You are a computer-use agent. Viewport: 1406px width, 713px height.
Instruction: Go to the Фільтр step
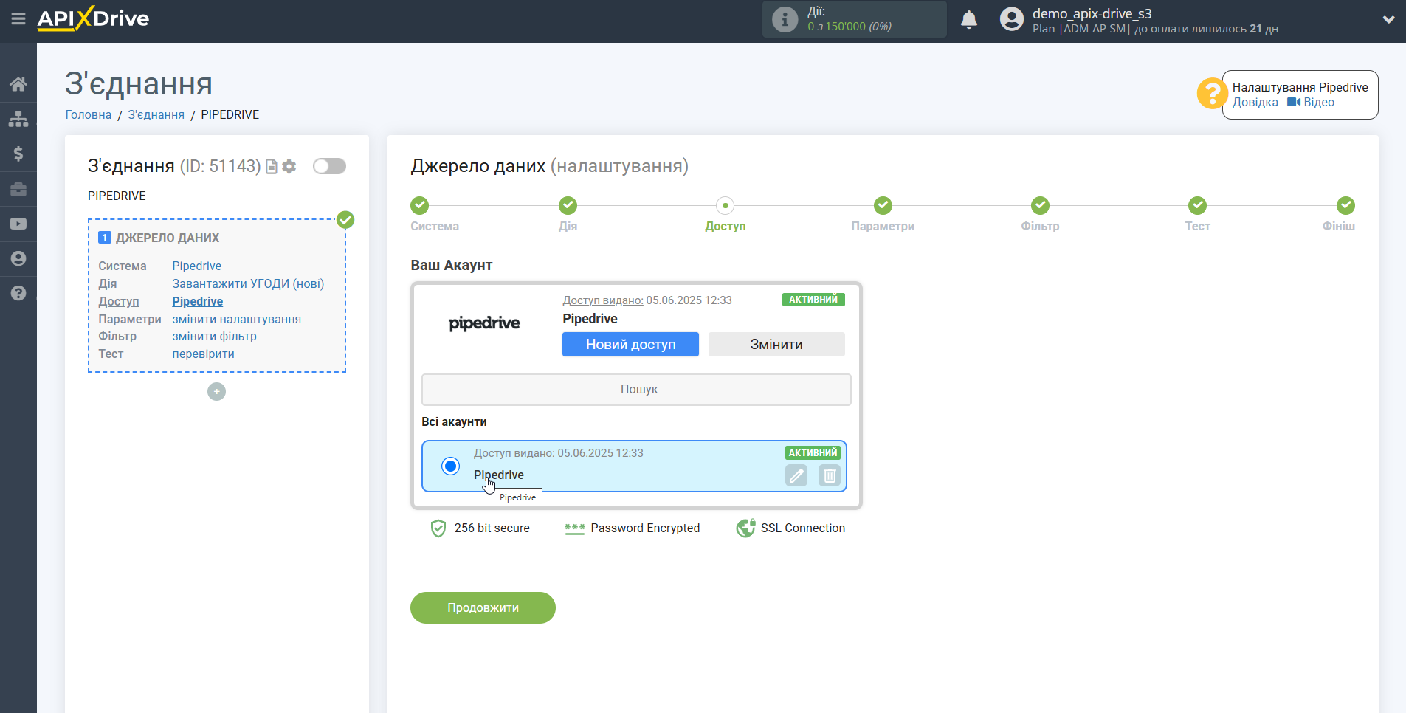pos(1040,205)
